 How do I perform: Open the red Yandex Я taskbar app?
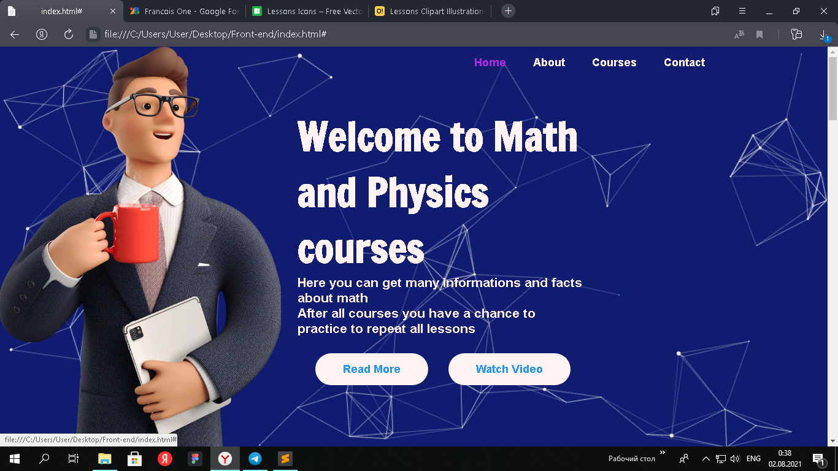pyautogui.click(x=165, y=458)
